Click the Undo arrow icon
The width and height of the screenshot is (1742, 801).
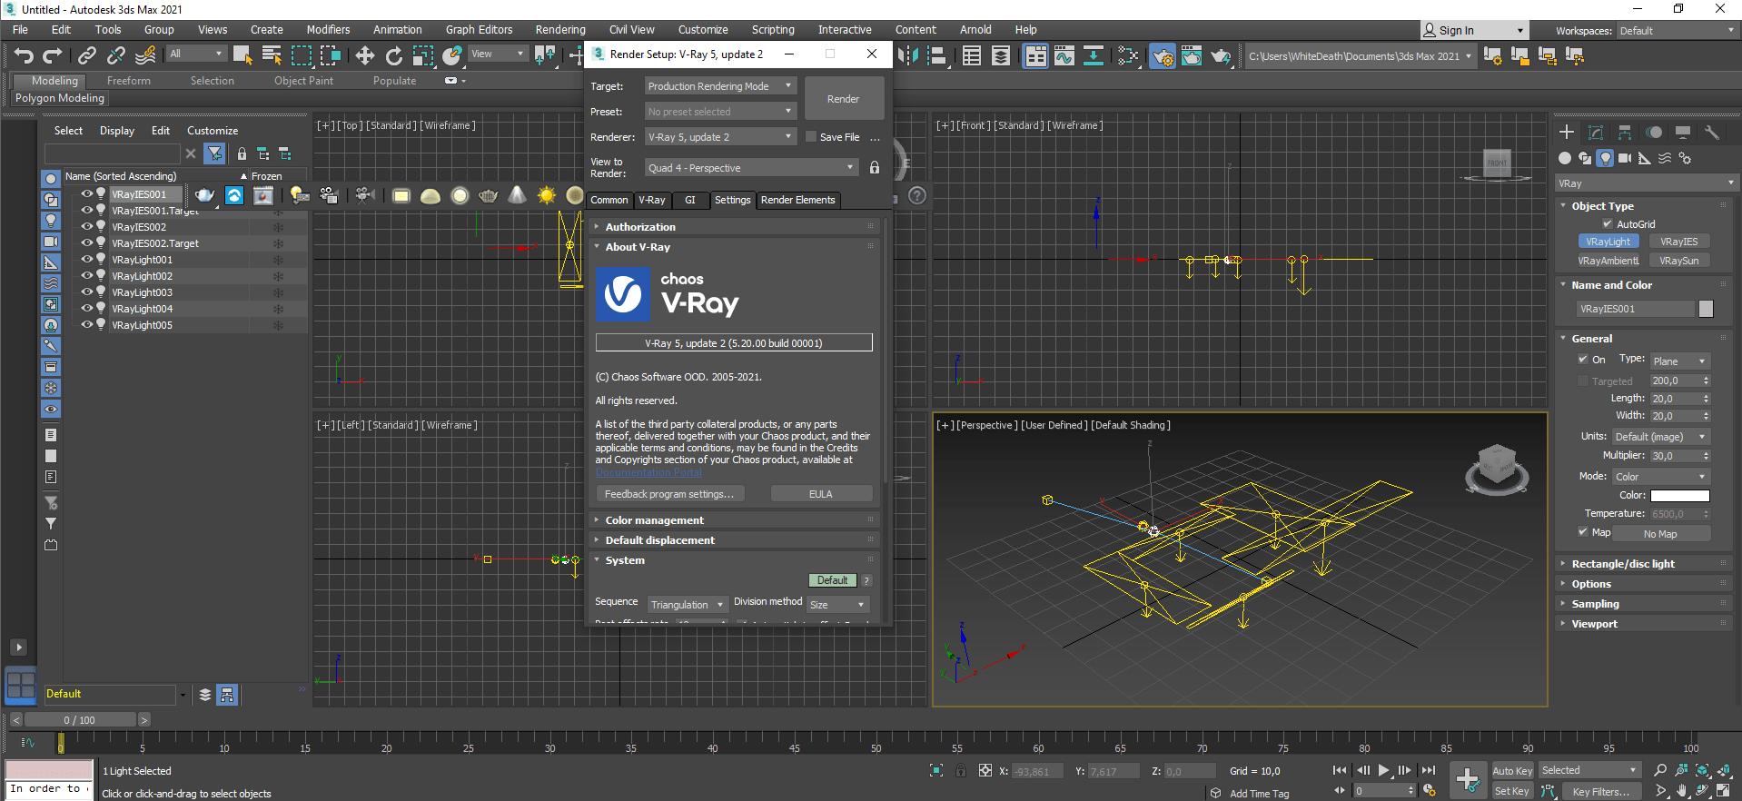coord(24,56)
